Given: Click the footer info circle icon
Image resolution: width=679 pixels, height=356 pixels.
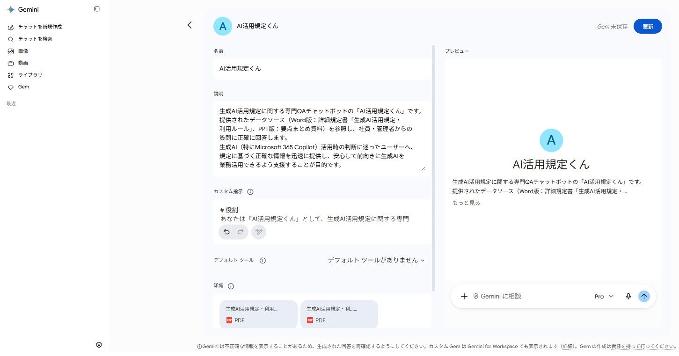Looking at the screenshot, I should (x=199, y=347).
